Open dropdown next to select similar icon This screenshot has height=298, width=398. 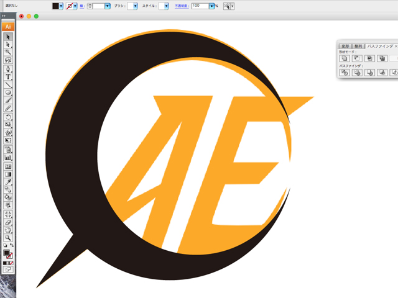tap(232, 6)
